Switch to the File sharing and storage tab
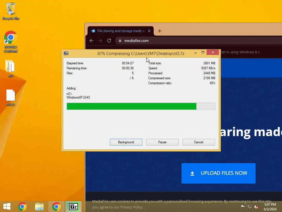 (x=121, y=31)
